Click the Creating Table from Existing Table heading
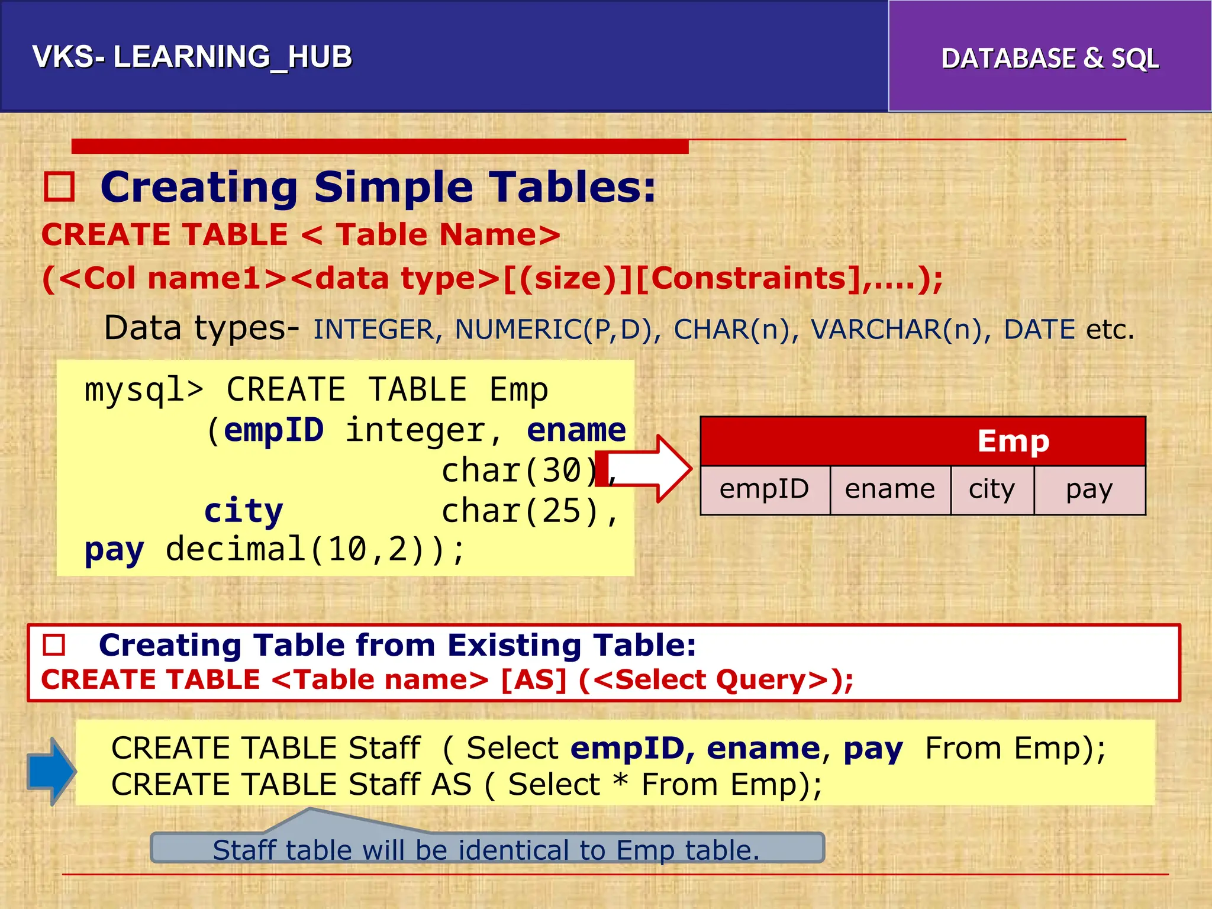This screenshot has width=1212, height=909. 397,645
